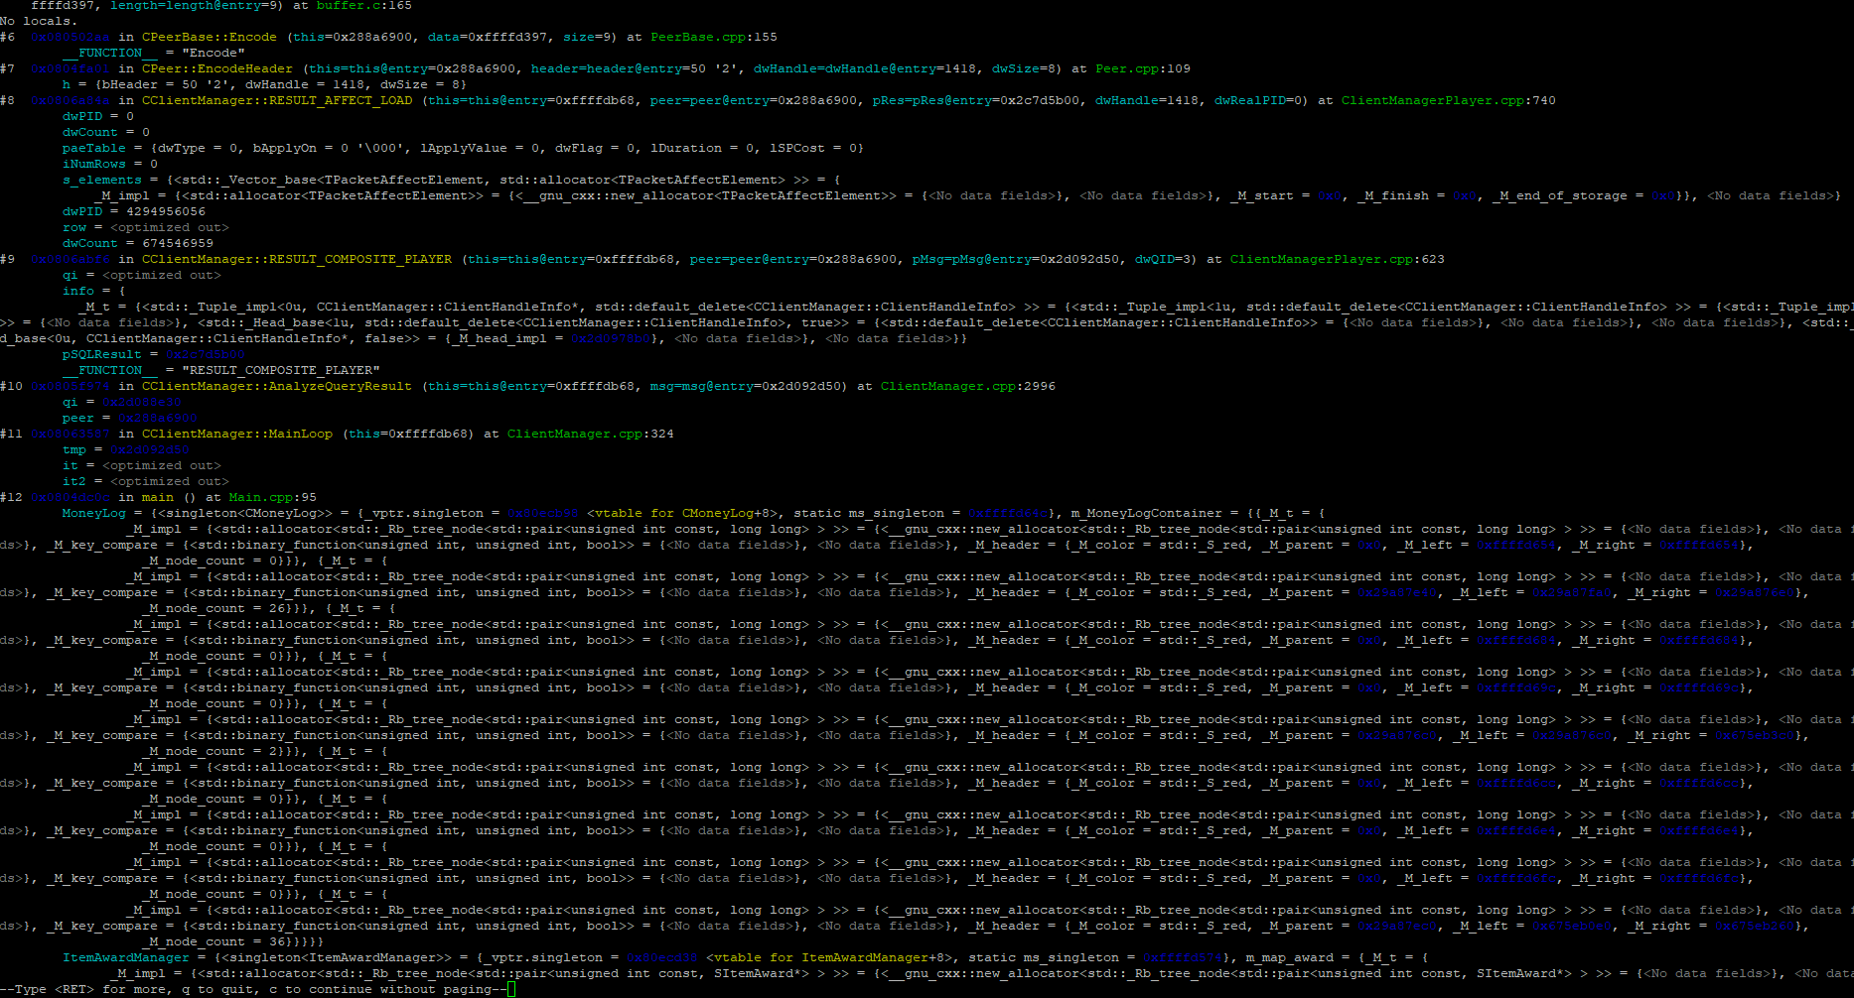
Task: Click the 'MoneyLog' variable name
Action: (93, 513)
